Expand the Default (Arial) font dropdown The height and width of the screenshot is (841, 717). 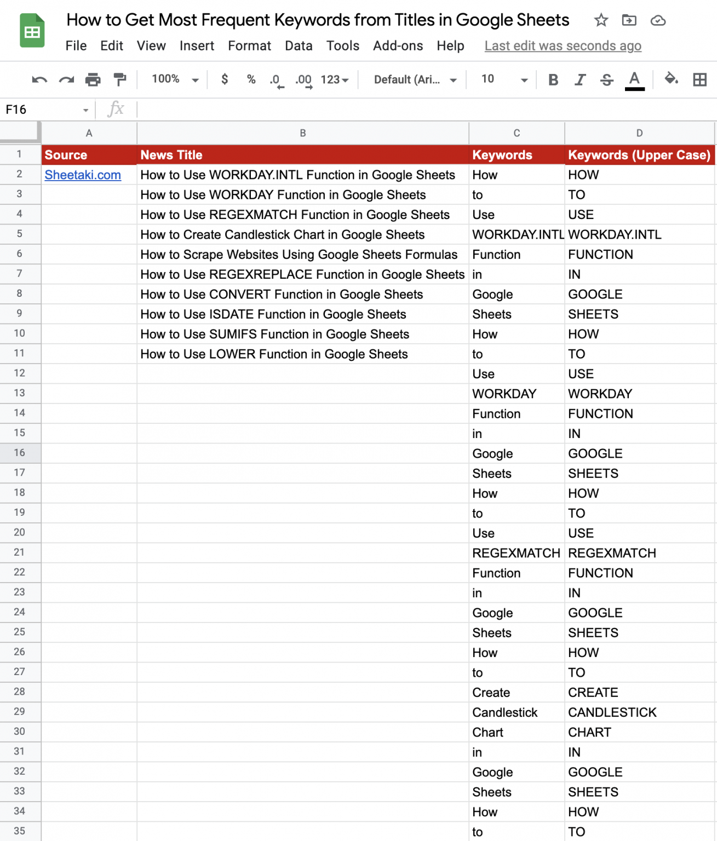(x=415, y=80)
